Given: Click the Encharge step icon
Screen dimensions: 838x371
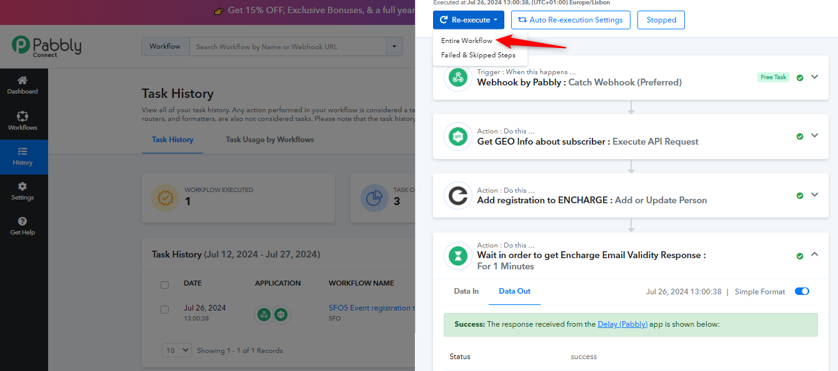Looking at the screenshot, I should coord(458,195).
